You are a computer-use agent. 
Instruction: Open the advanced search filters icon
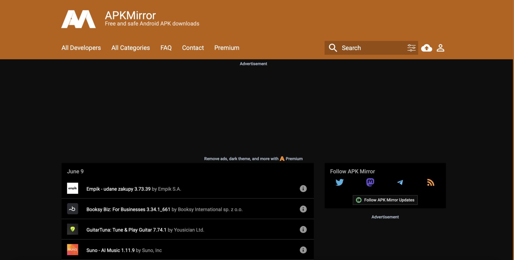(411, 48)
